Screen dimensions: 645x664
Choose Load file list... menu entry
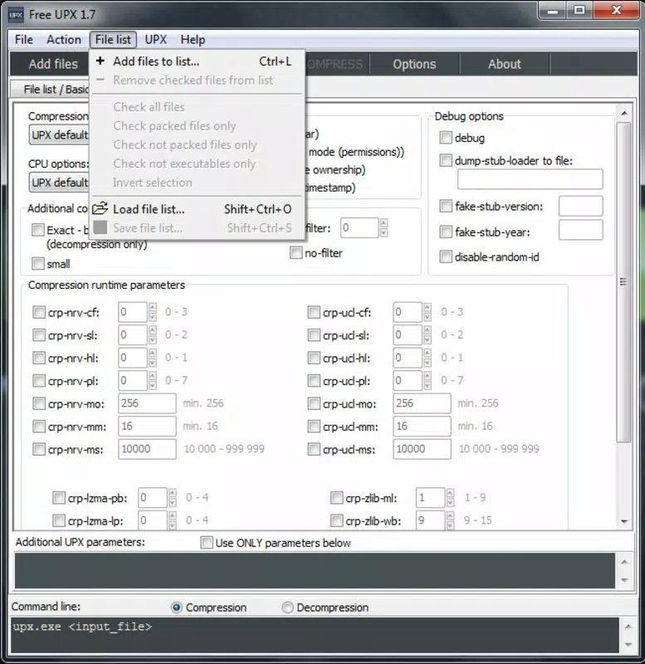pos(198,209)
